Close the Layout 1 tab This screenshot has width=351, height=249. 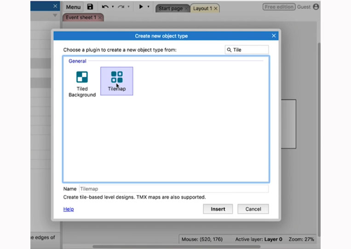(216, 8)
